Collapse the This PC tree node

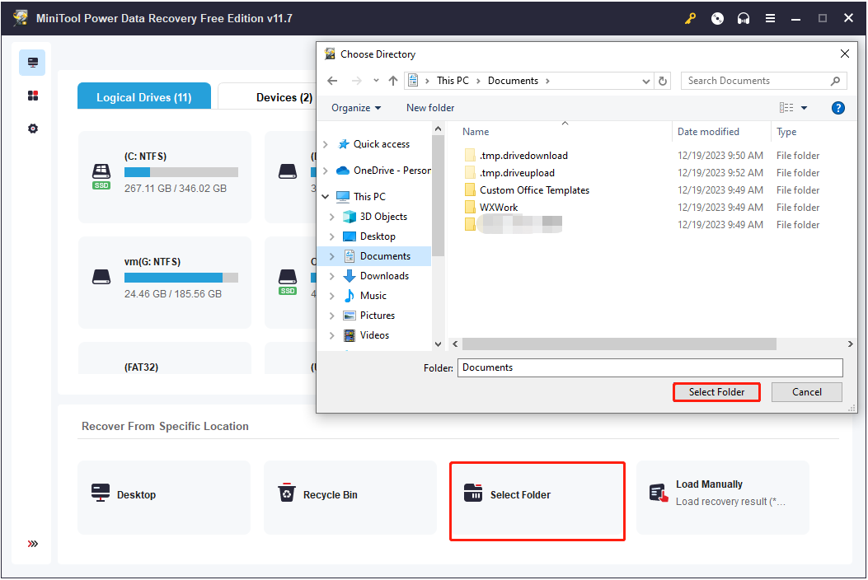[x=326, y=196]
